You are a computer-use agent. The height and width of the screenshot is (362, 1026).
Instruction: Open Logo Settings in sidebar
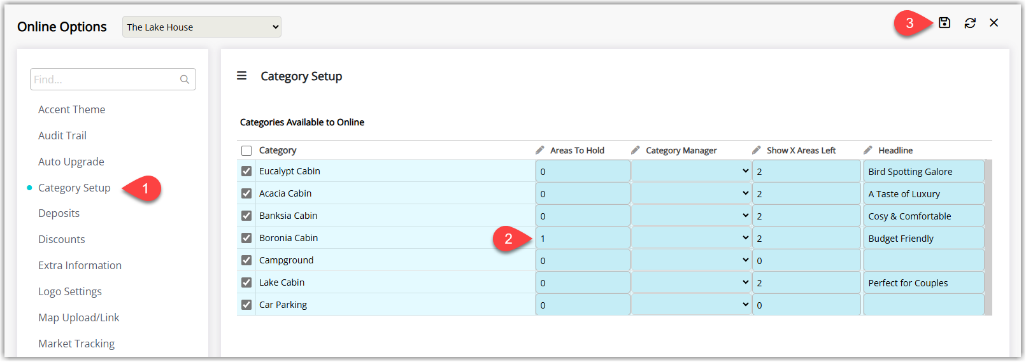(70, 291)
